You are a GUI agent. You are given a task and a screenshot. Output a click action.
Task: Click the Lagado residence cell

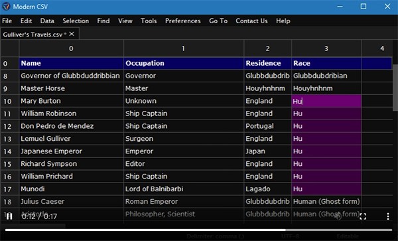(267, 189)
